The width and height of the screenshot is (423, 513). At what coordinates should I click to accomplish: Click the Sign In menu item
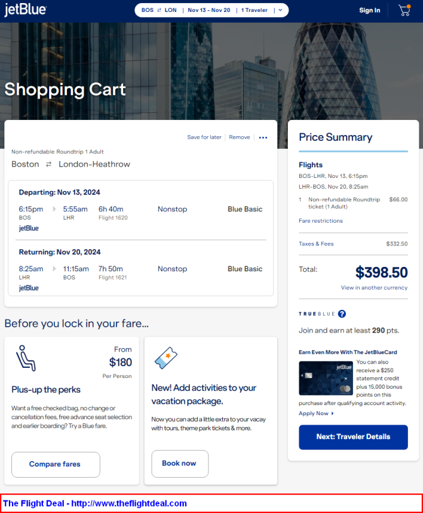coord(369,10)
